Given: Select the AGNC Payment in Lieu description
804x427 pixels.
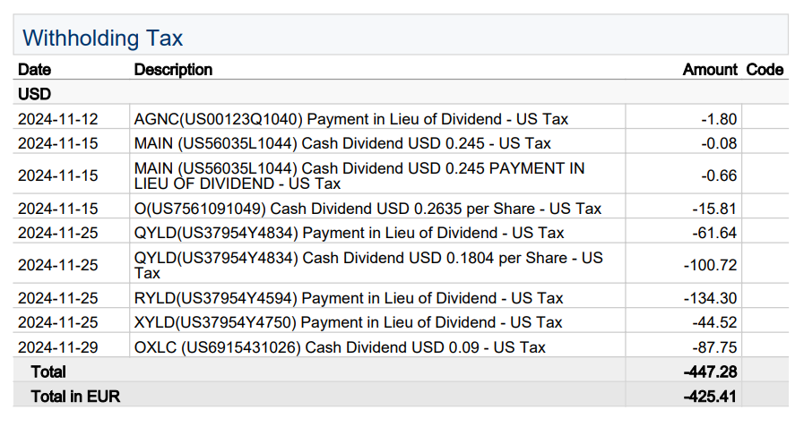Looking at the screenshot, I should [350, 118].
